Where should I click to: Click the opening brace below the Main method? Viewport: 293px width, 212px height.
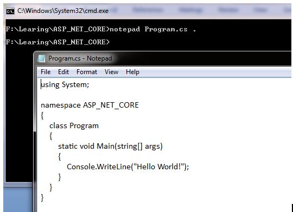pyautogui.click(x=60, y=157)
